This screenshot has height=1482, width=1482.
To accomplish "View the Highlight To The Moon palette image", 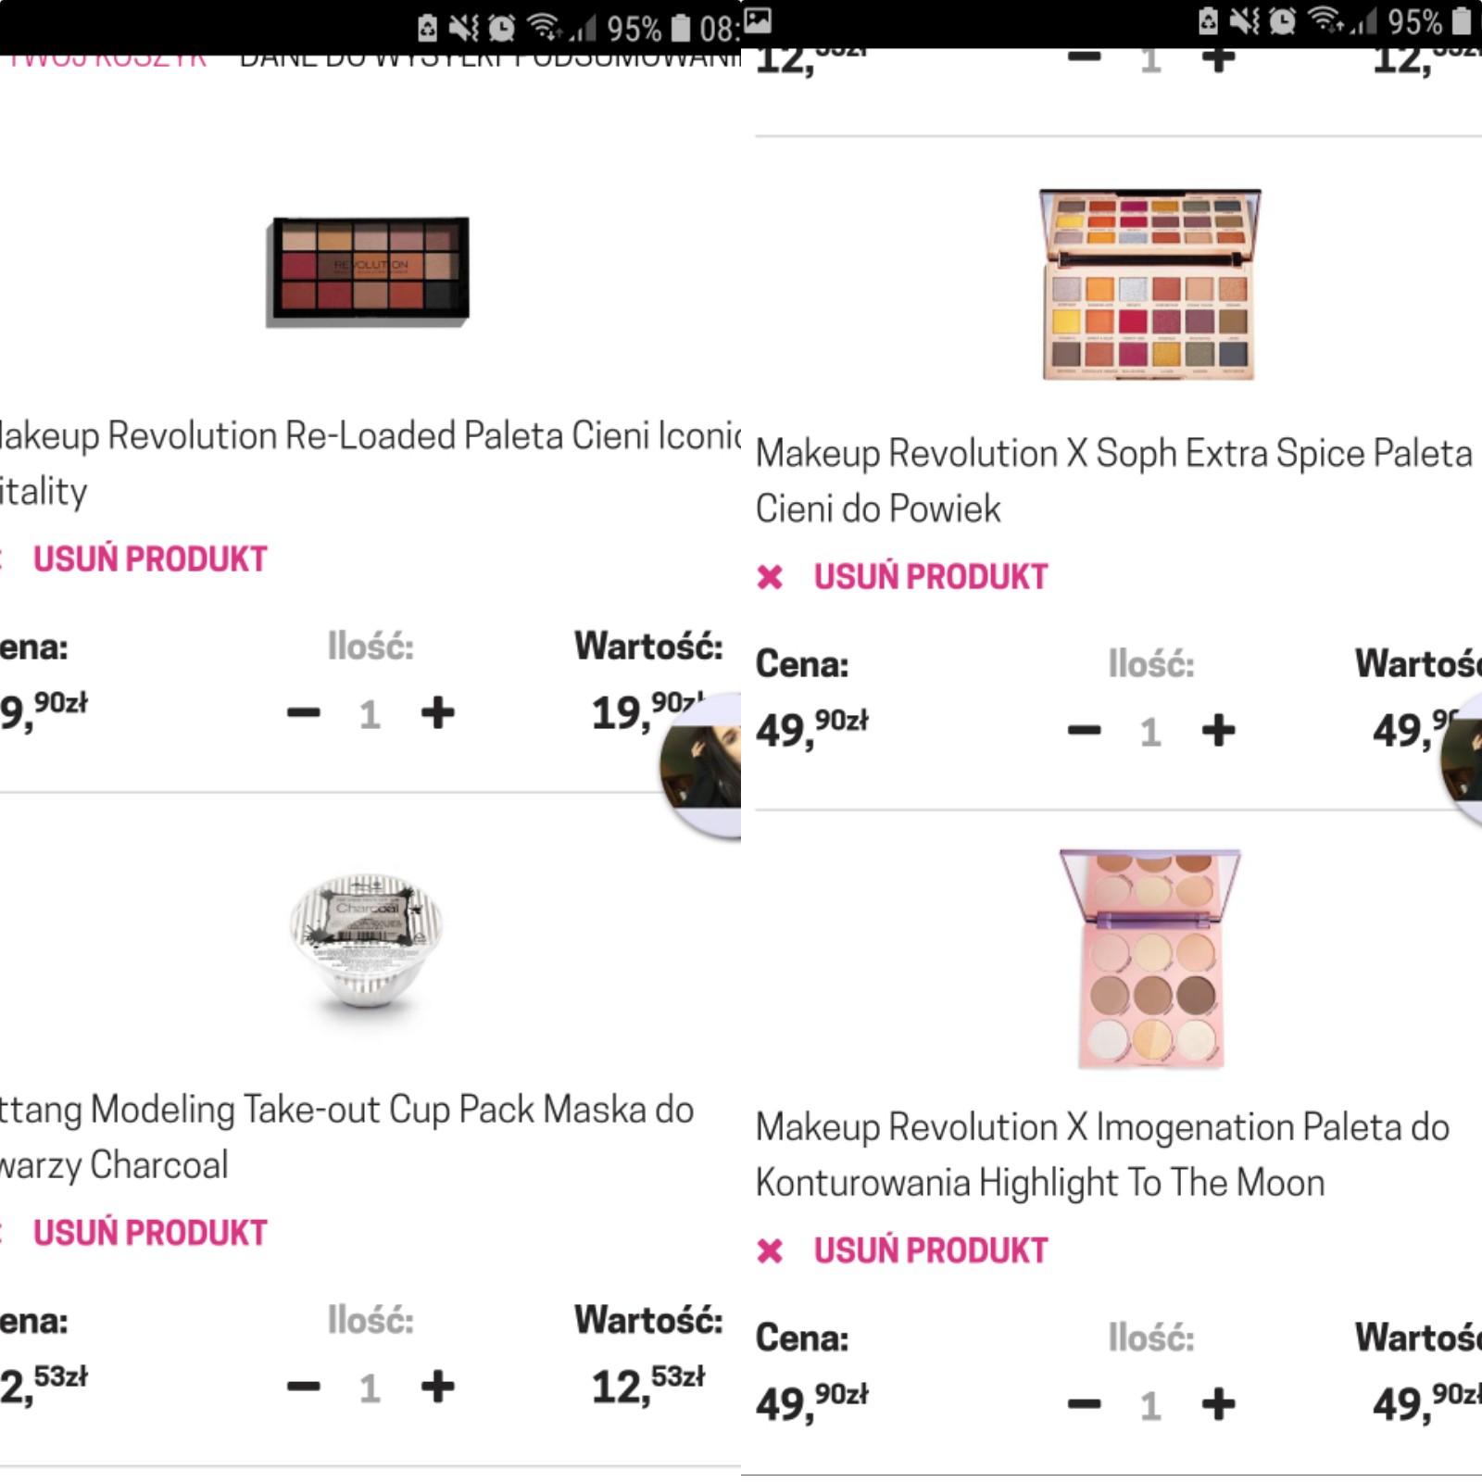I will pos(1149,959).
